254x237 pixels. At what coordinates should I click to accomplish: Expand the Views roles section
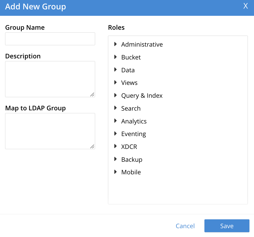click(115, 82)
